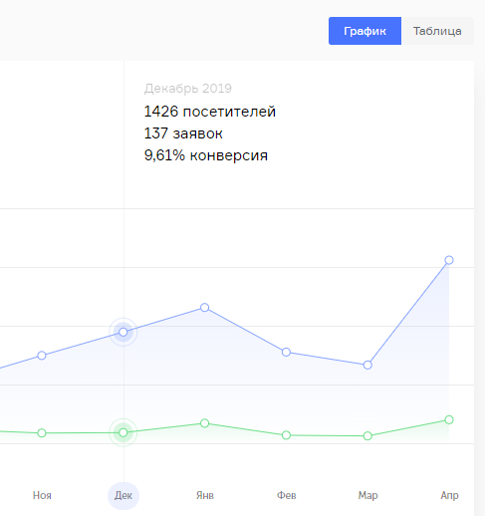
Task: Select the highlighted Дек month label
Action: pyautogui.click(x=123, y=495)
